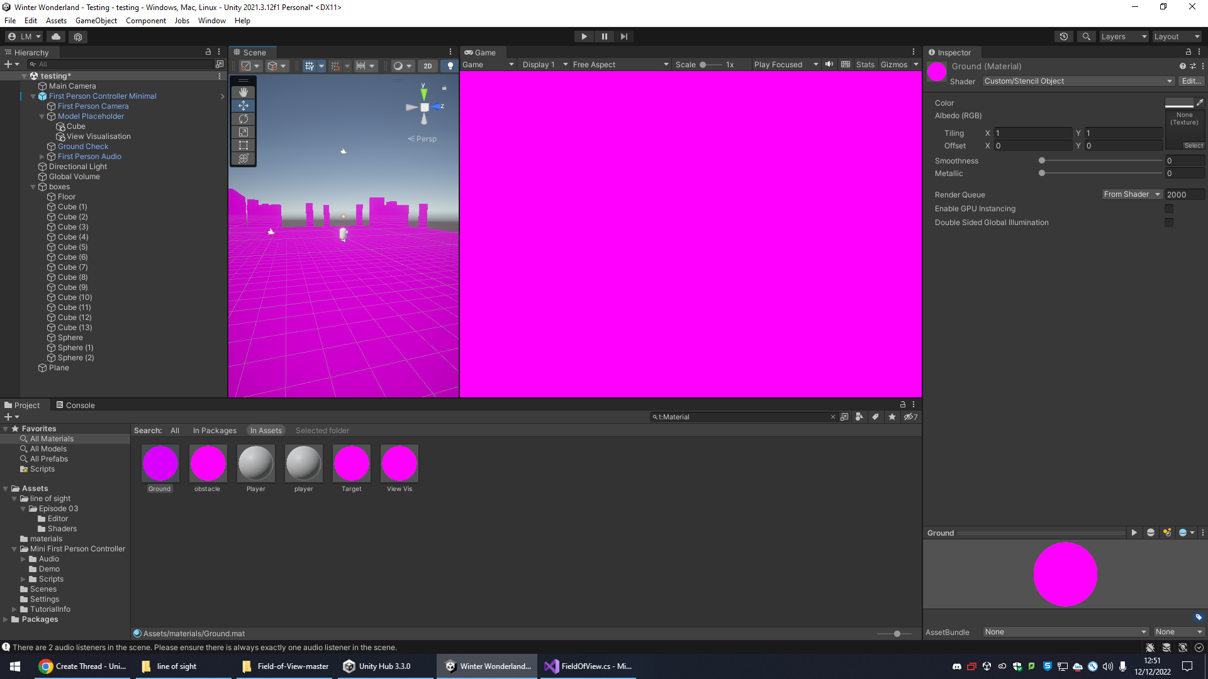Mute audio in the Game view
Screen dimensions: 1208x679
pyautogui.click(x=829, y=63)
